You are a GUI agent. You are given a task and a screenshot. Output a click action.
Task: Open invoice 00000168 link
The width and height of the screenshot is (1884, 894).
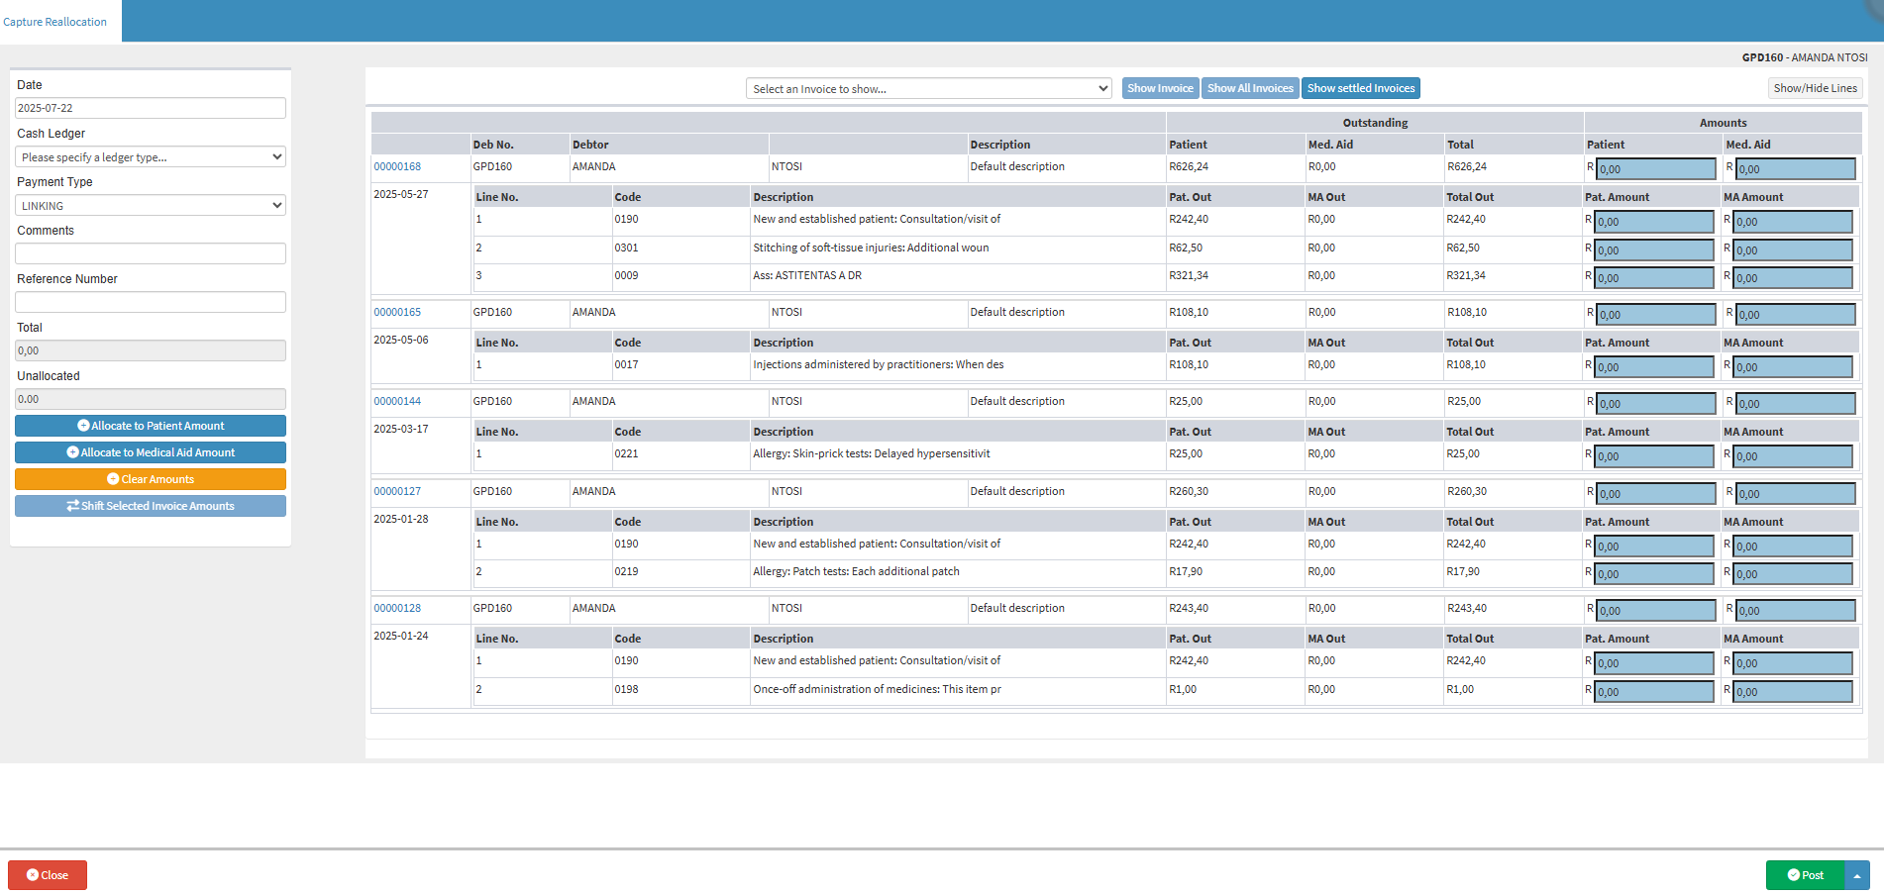(x=397, y=166)
